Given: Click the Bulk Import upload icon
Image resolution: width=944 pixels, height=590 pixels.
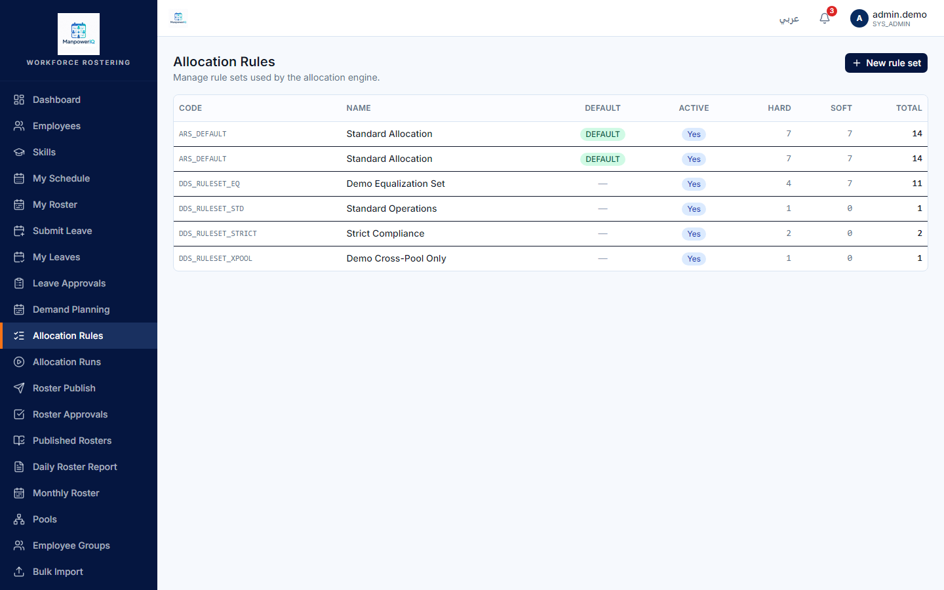Looking at the screenshot, I should tap(19, 572).
